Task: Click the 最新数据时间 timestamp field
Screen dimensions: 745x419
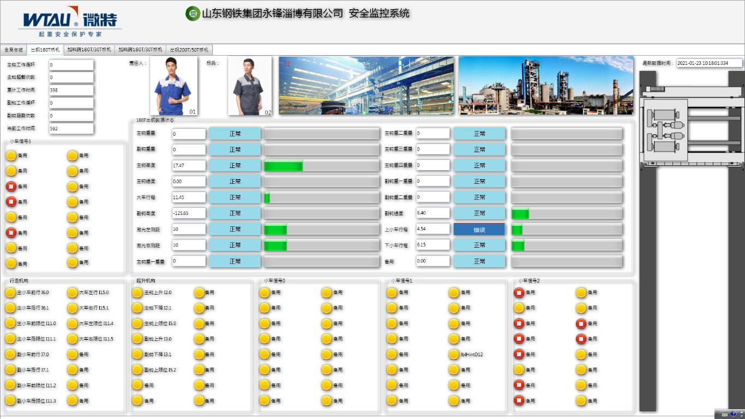Action: click(x=709, y=63)
